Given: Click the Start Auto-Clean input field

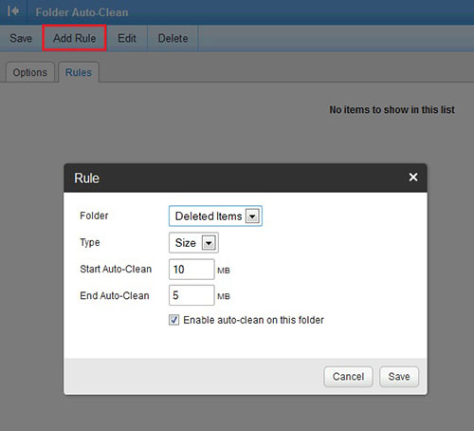Looking at the screenshot, I should click(x=191, y=270).
